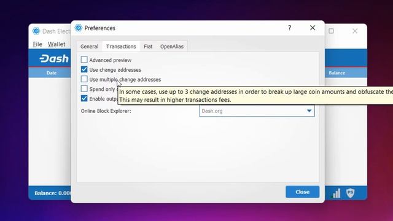
Task: Open the File menu in Dash Electrum
Action: point(37,44)
